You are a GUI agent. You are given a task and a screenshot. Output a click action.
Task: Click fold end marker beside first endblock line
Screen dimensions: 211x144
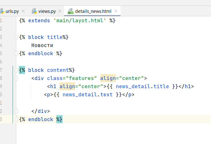(x=16, y=53)
